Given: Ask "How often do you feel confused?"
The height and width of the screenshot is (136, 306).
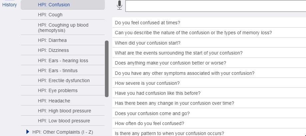Looking at the screenshot, I should 150,123.
